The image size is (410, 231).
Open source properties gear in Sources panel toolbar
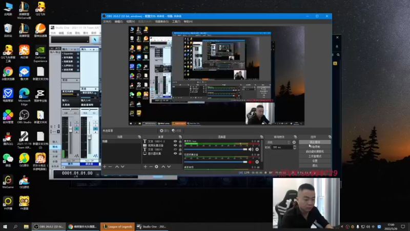[156, 166]
